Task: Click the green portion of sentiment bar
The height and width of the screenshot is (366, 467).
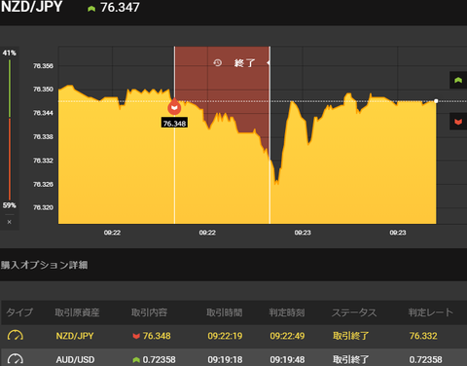Action: 10,89
